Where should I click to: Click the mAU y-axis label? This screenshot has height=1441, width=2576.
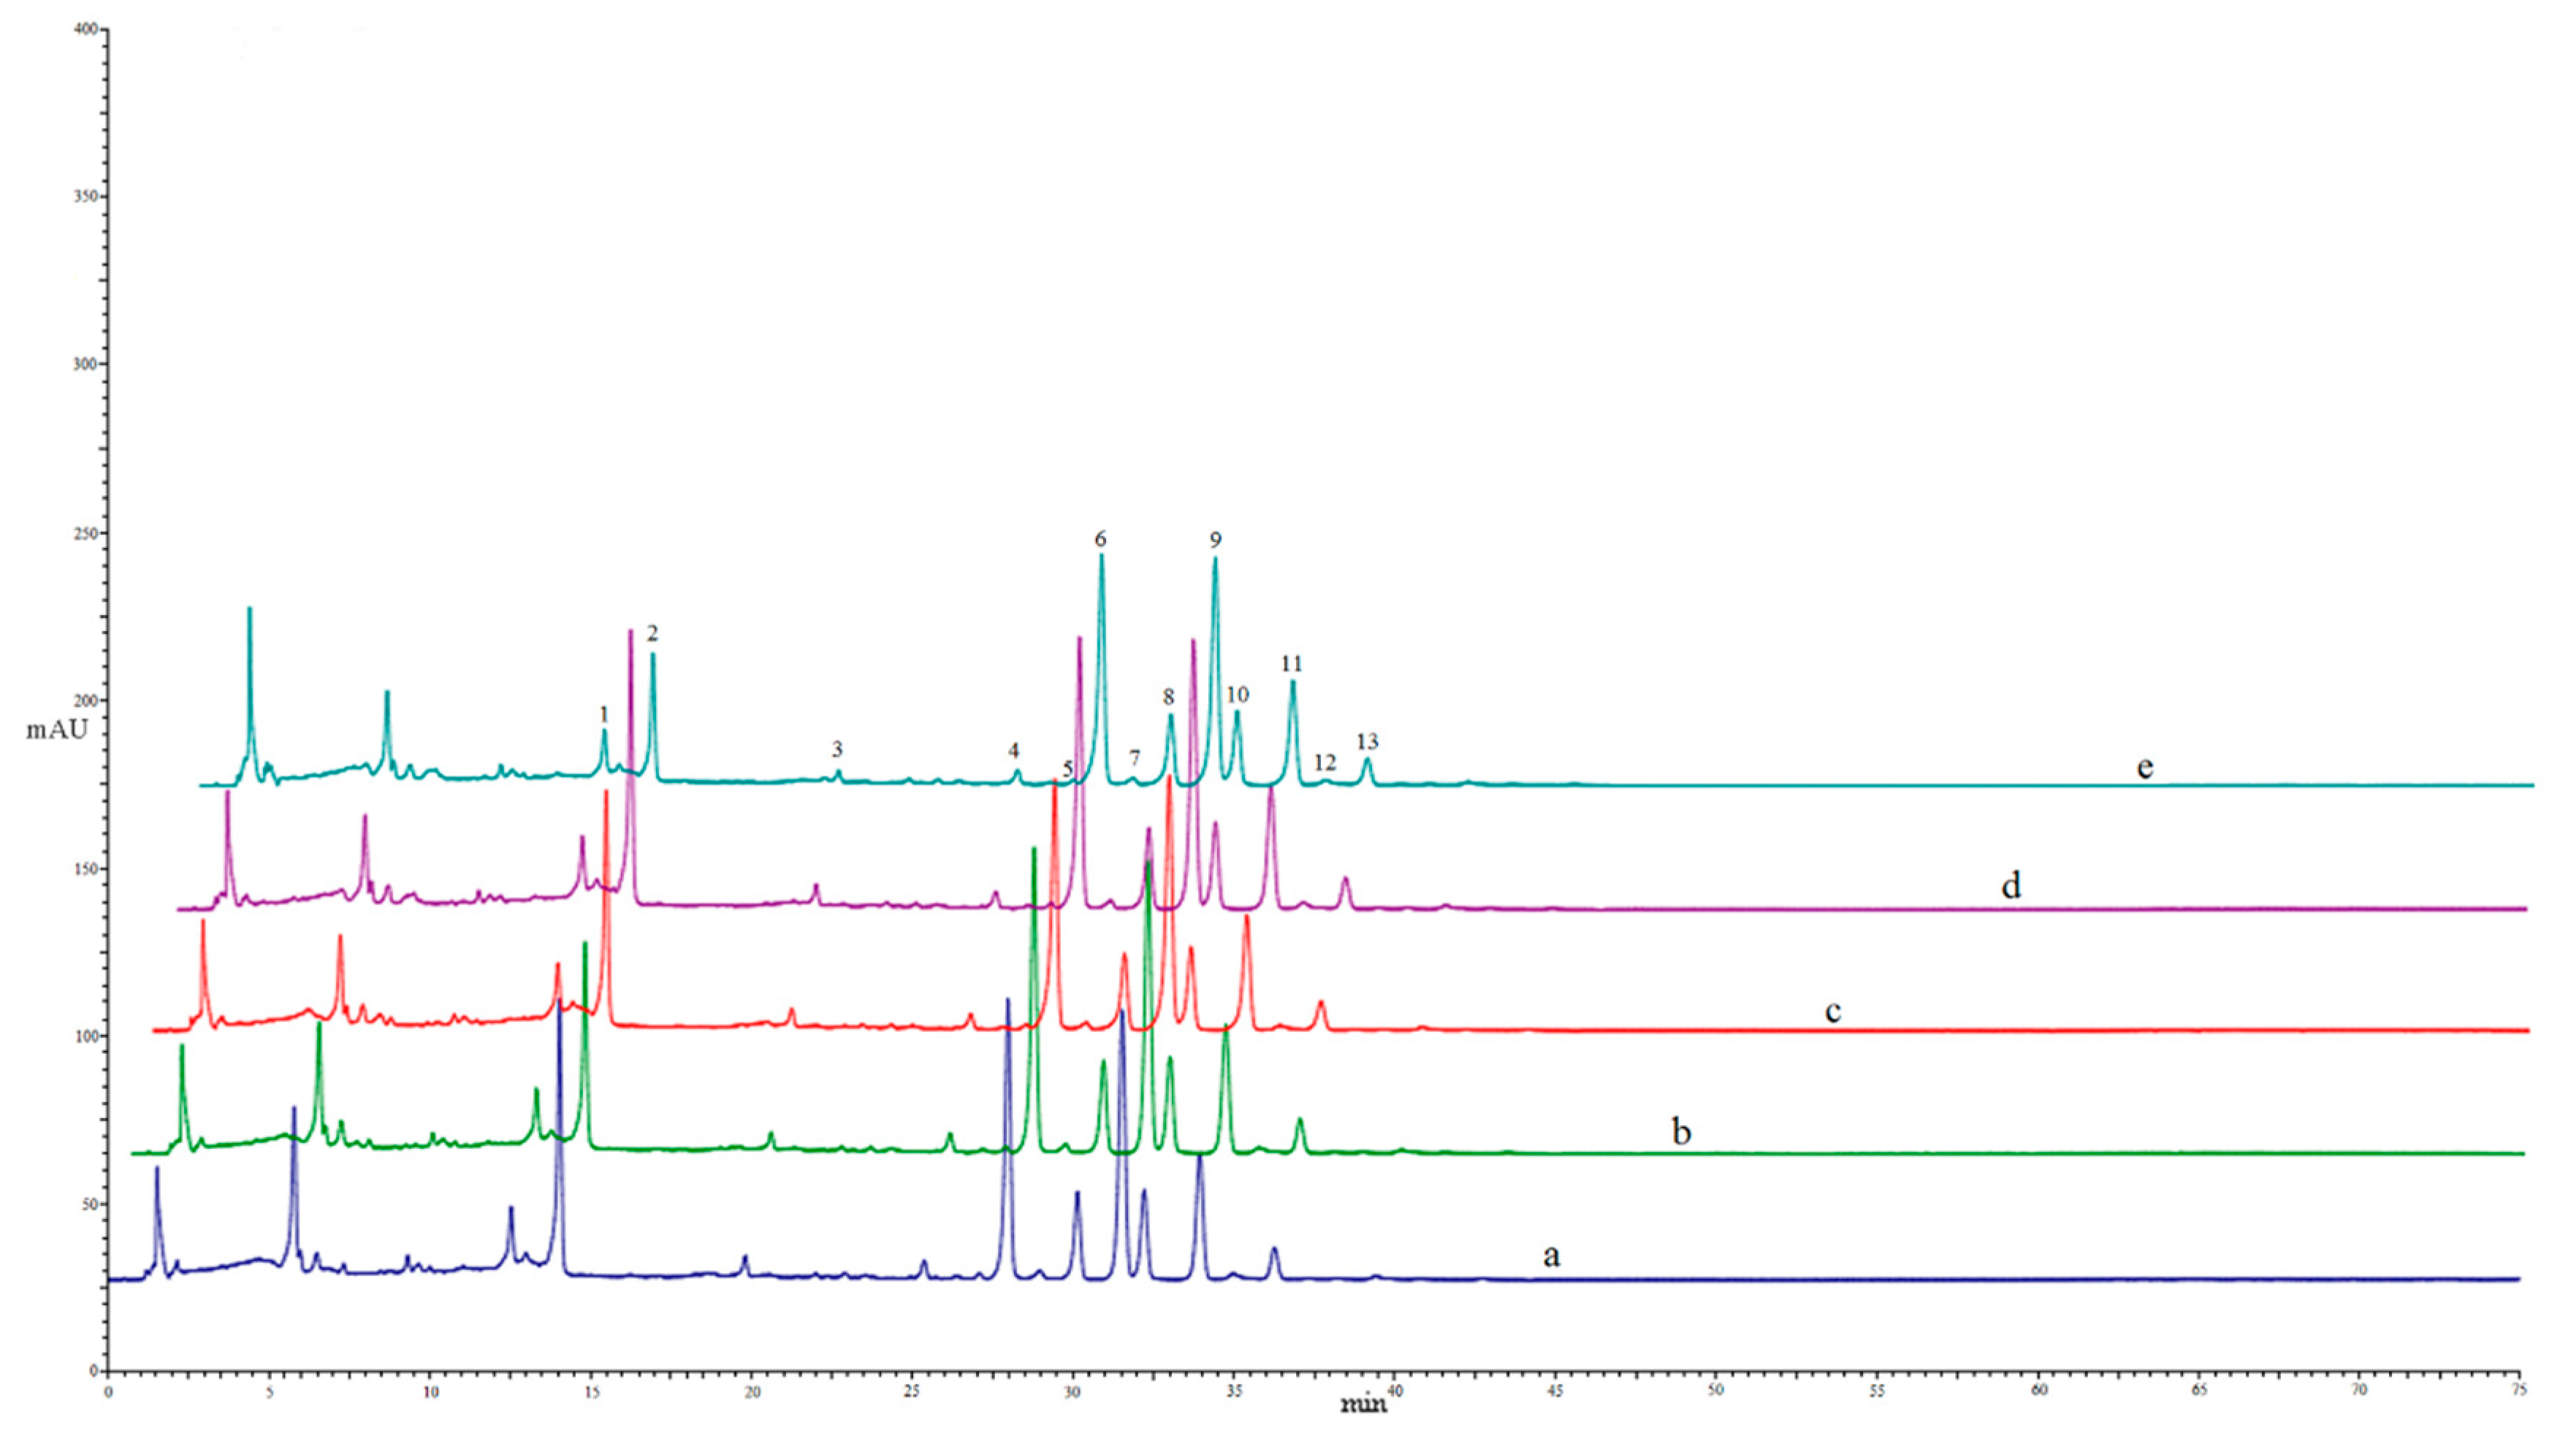(57, 730)
